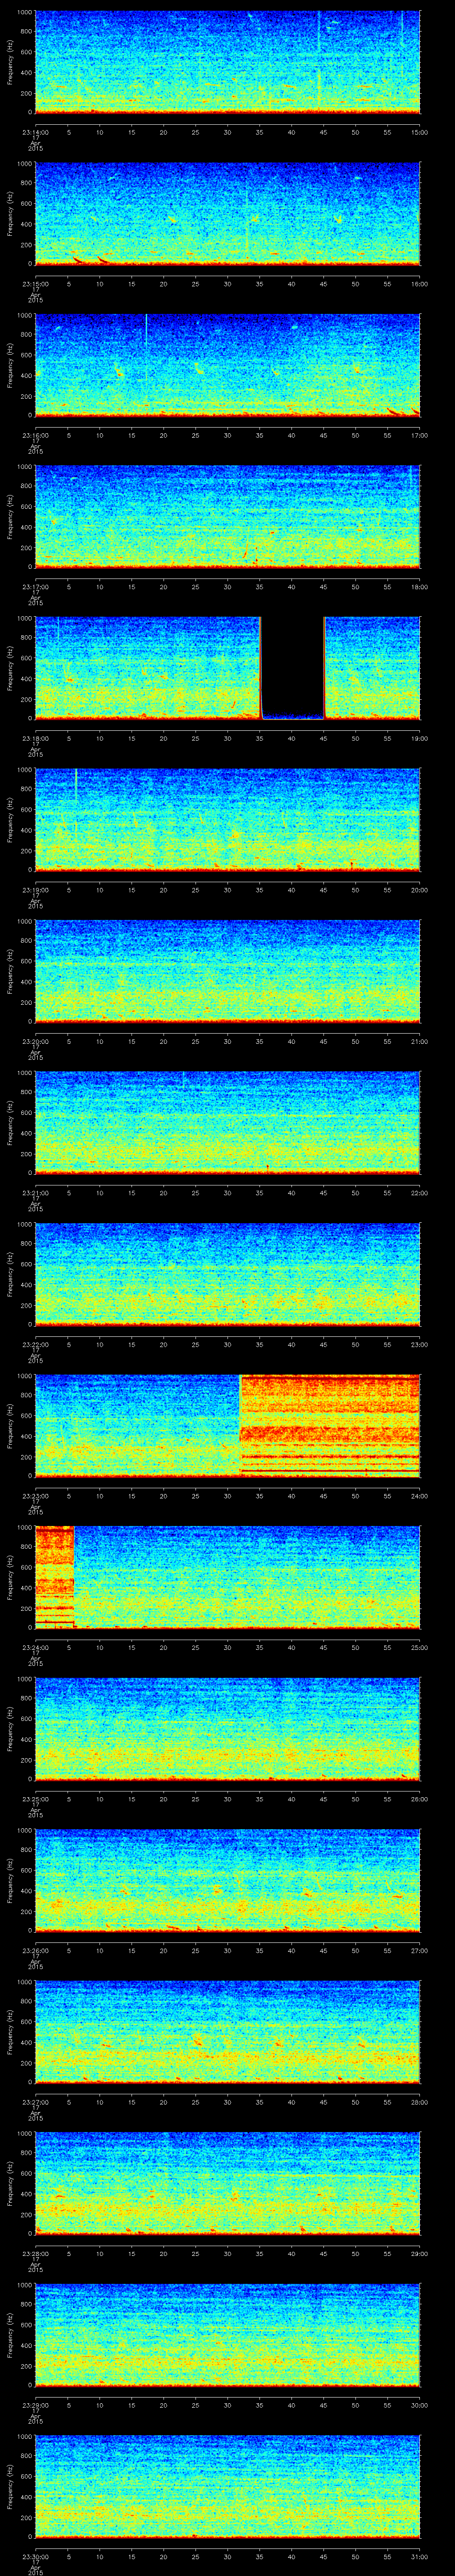Click the 1000 Hz tick label of the 23:21:00 panel
The image size is (455, 2576).
[25, 1073]
